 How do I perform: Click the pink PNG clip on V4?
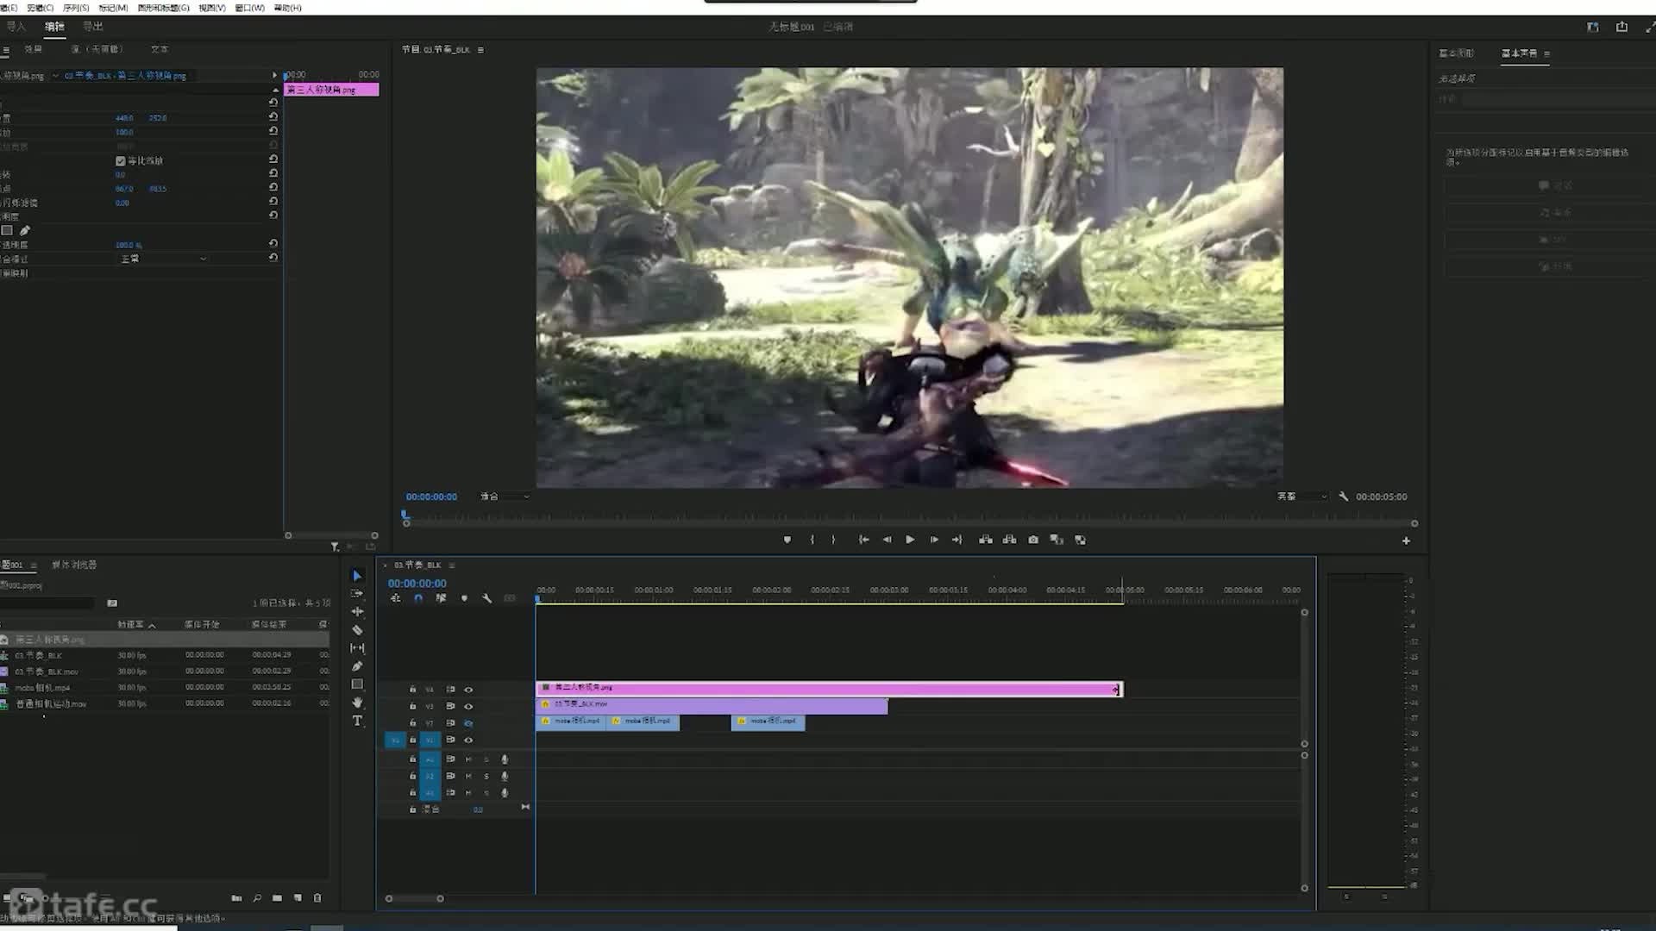click(829, 689)
